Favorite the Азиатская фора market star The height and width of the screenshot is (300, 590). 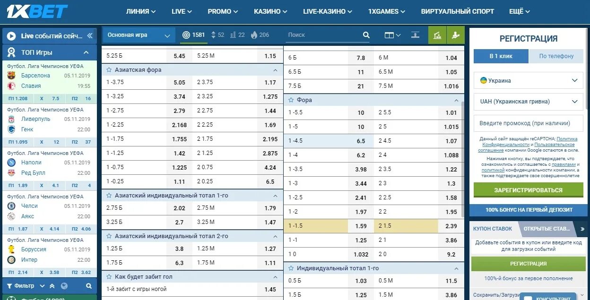coord(109,70)
